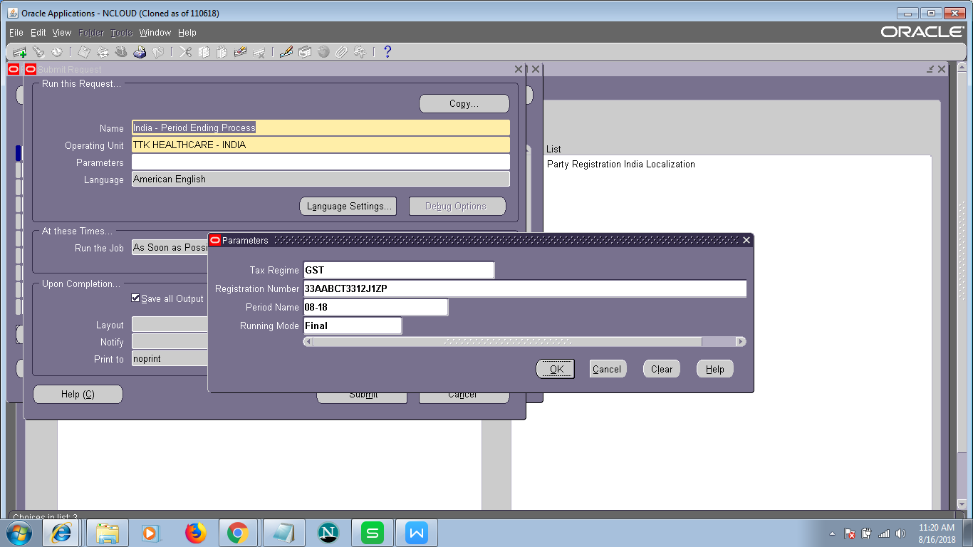Click OK in the Parameters dialog
The width and height of the screenshot is (973, 547).
[x=556, y=369]
